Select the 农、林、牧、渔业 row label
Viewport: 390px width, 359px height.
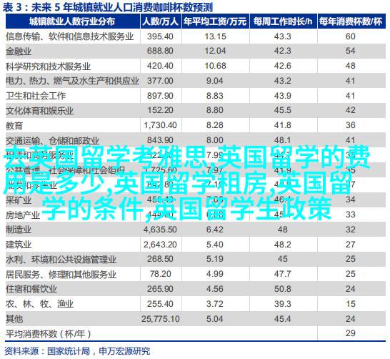point(39,304)
